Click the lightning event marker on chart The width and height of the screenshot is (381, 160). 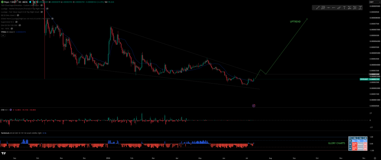pos(254,106)
